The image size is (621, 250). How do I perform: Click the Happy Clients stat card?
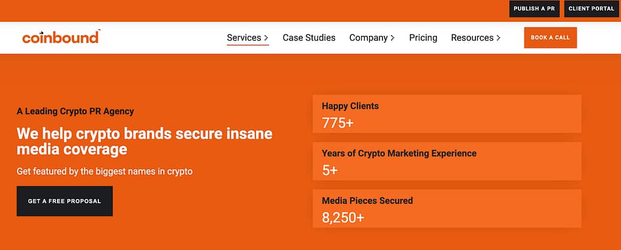click(447, 114)
